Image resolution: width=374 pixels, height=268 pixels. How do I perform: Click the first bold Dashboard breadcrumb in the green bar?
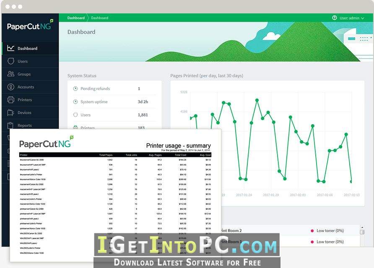coord(76,18)
